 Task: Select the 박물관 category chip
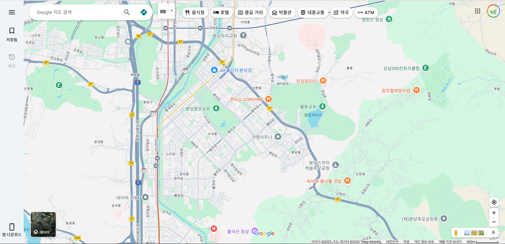[282, 13]
